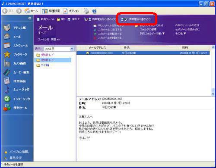Open スケジュール calendar in sidebar

click(16, 46)
